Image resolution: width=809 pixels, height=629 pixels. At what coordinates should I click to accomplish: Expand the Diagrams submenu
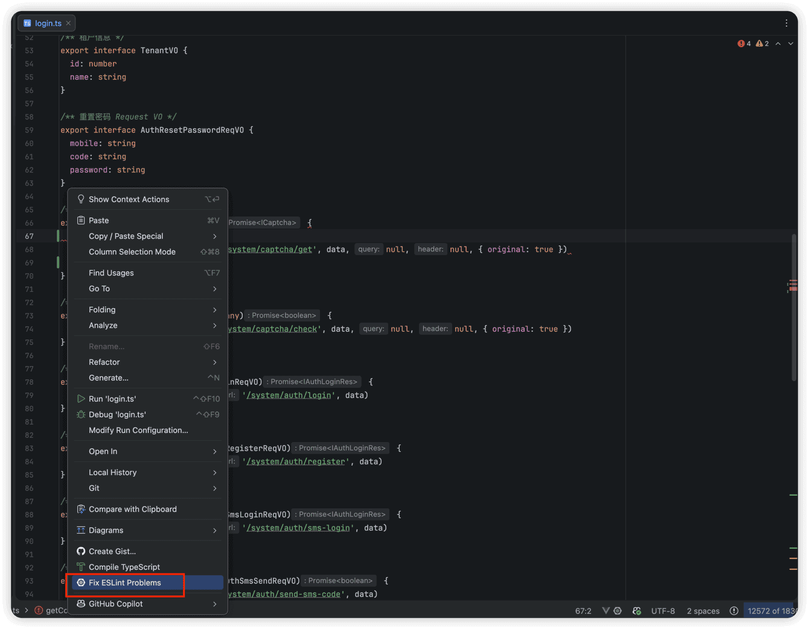pos(148,530)
